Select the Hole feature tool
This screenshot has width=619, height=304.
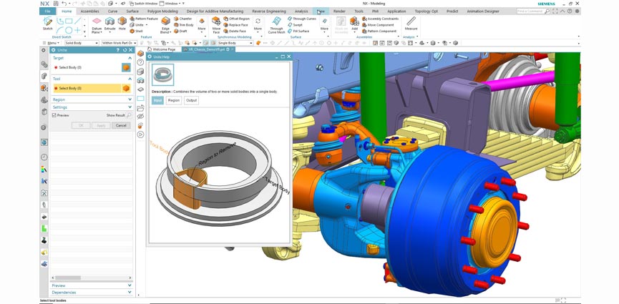(122, 24)
